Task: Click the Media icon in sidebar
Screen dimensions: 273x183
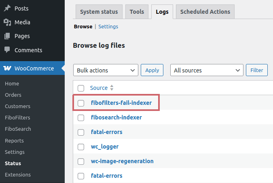Action: (x=7, y=22)
